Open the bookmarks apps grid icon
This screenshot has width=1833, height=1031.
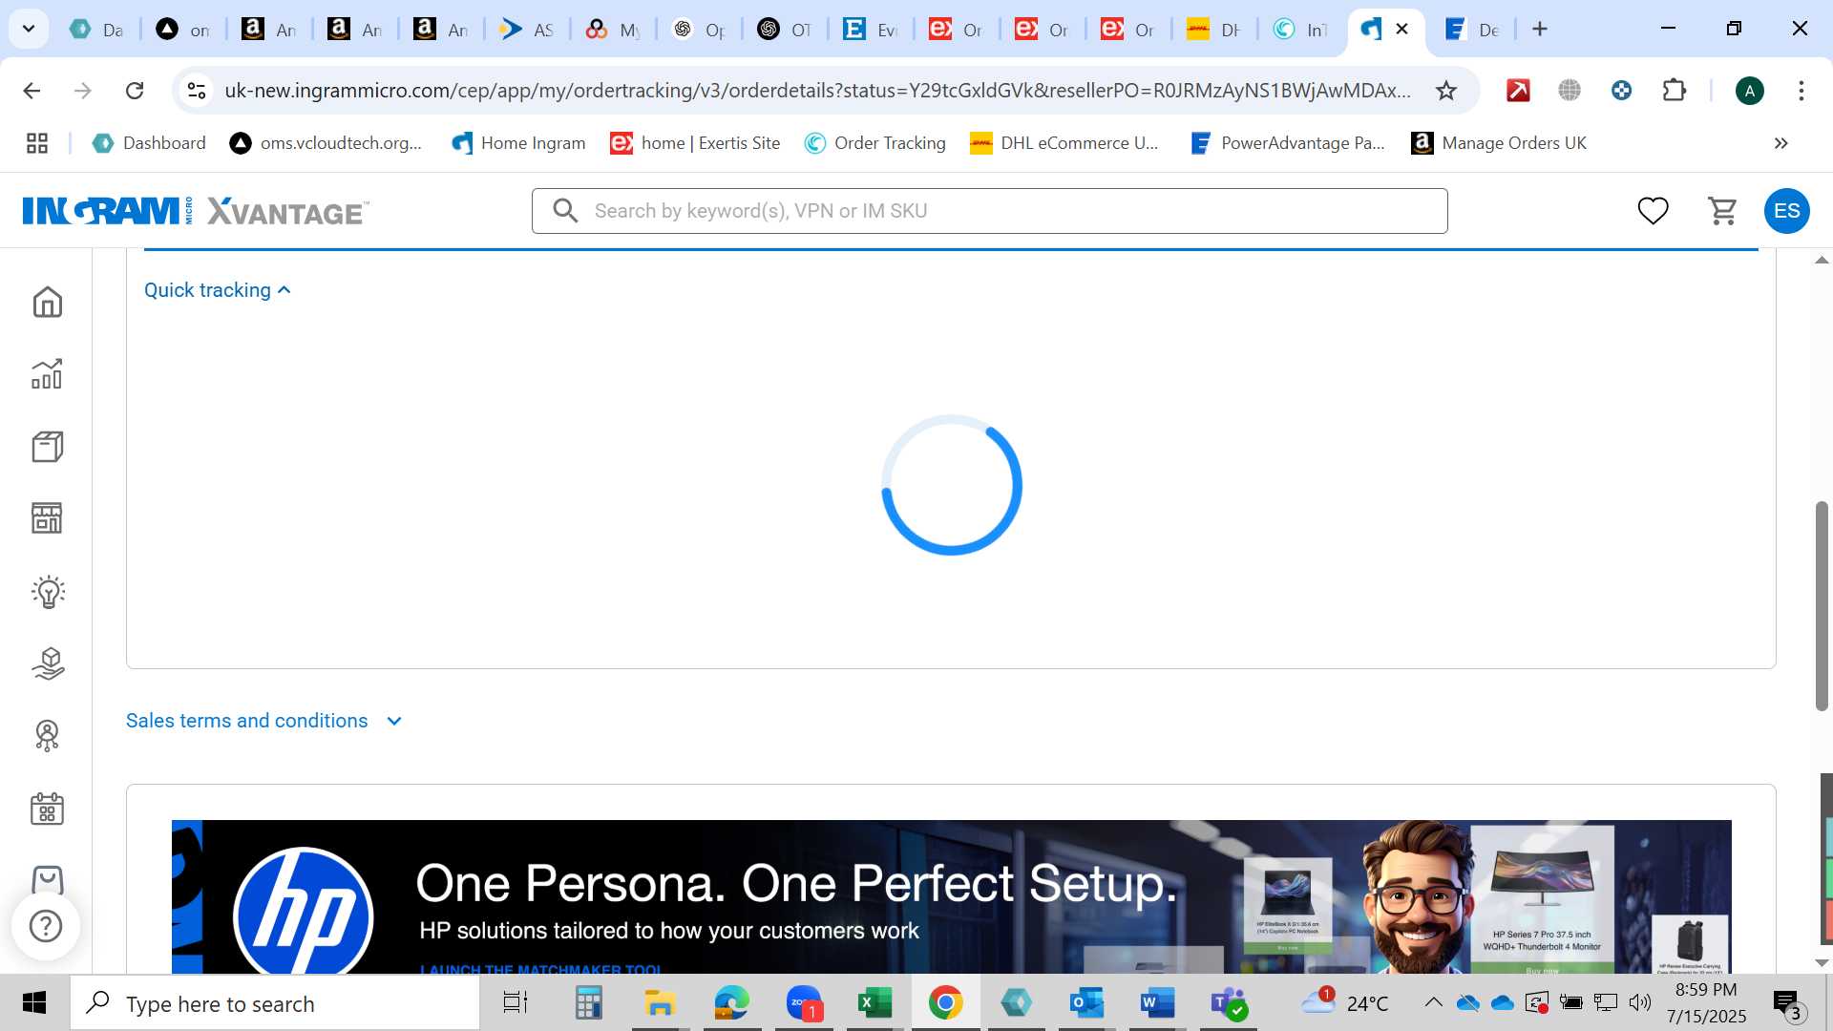(37, 143)
